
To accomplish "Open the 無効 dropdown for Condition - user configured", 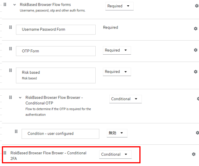I will pos(117,133).
